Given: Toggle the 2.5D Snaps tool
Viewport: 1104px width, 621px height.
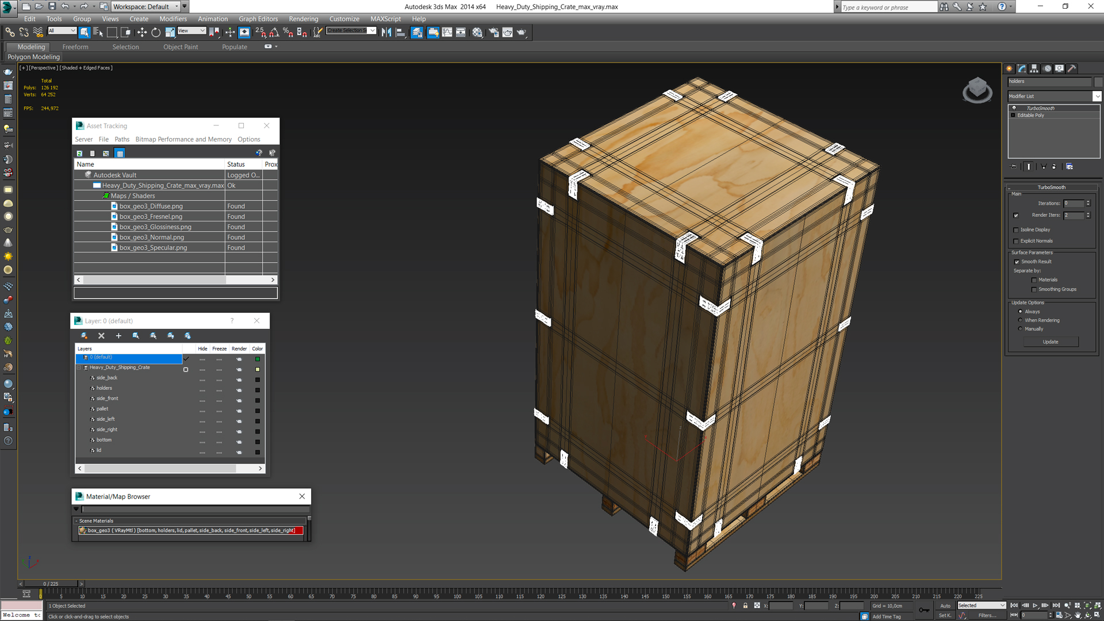Looking at the screenshot, I should tap(260, 32).
